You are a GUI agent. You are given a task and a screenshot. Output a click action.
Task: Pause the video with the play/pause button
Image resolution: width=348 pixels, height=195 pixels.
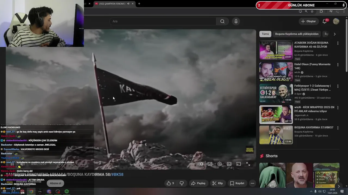12,164
